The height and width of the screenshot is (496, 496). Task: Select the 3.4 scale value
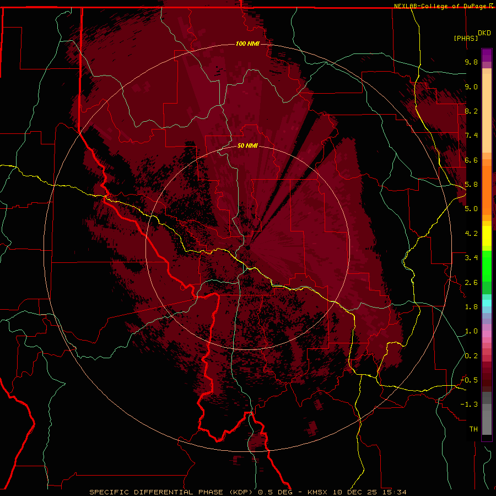pyautogui.click(x=471, y=258)
